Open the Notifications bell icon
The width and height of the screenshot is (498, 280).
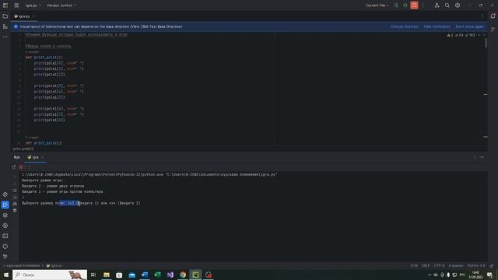click(x=493, y=16)
